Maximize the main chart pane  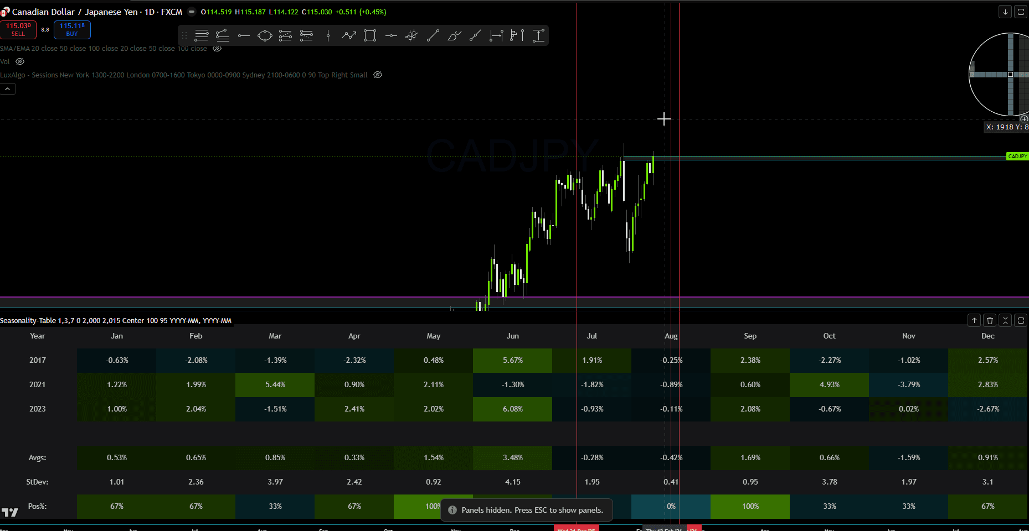(x=1021, y=12)
